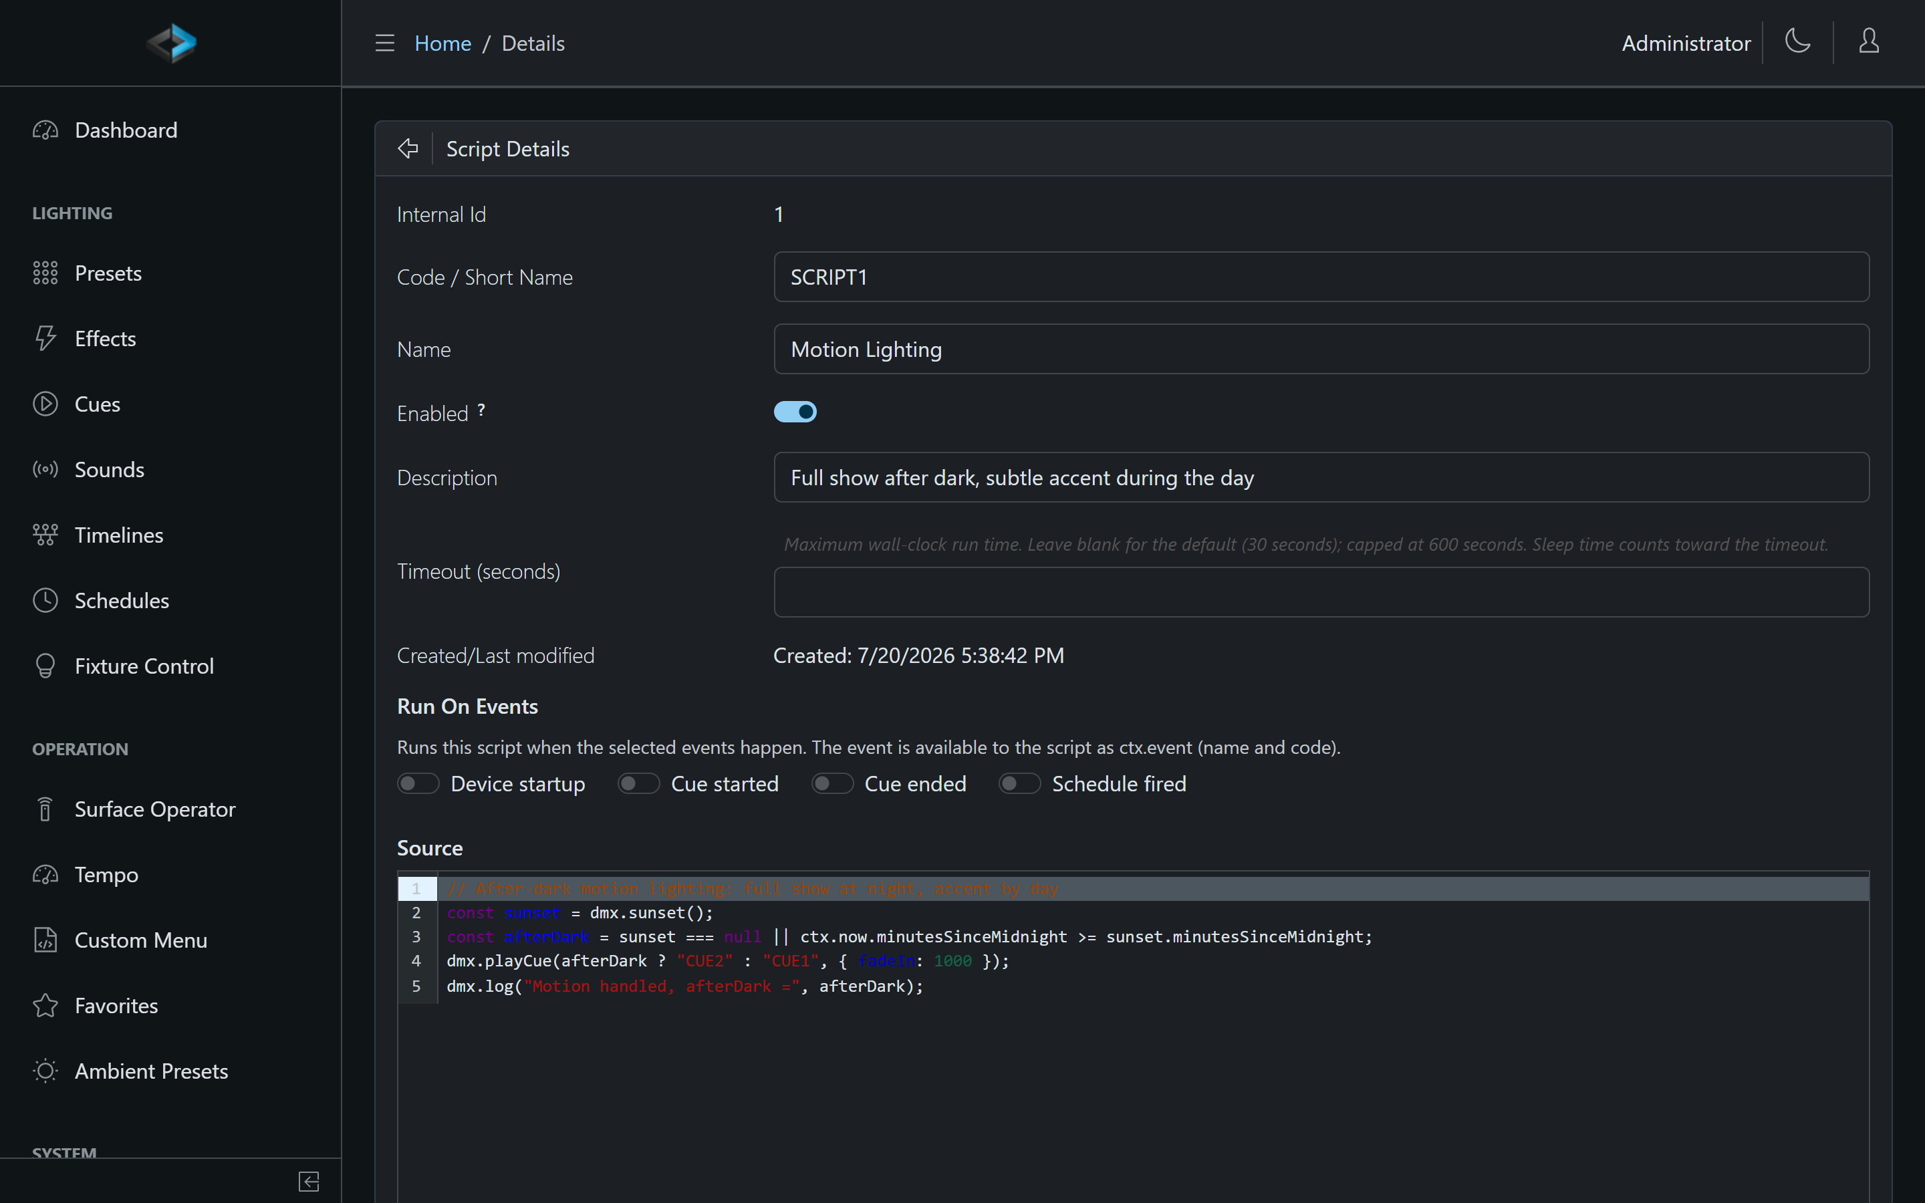Click the "Created: 7/20/2026 5:38:42 PM" text

tap(919, 656)
